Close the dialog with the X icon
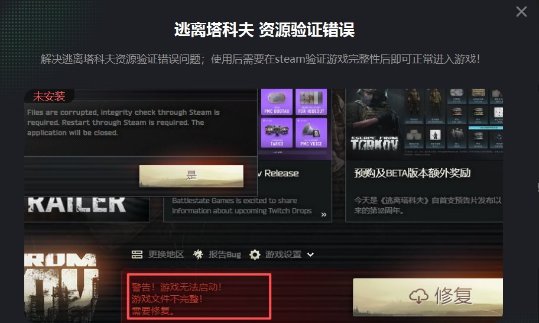The image size is (539, 323). pos(521,12)
